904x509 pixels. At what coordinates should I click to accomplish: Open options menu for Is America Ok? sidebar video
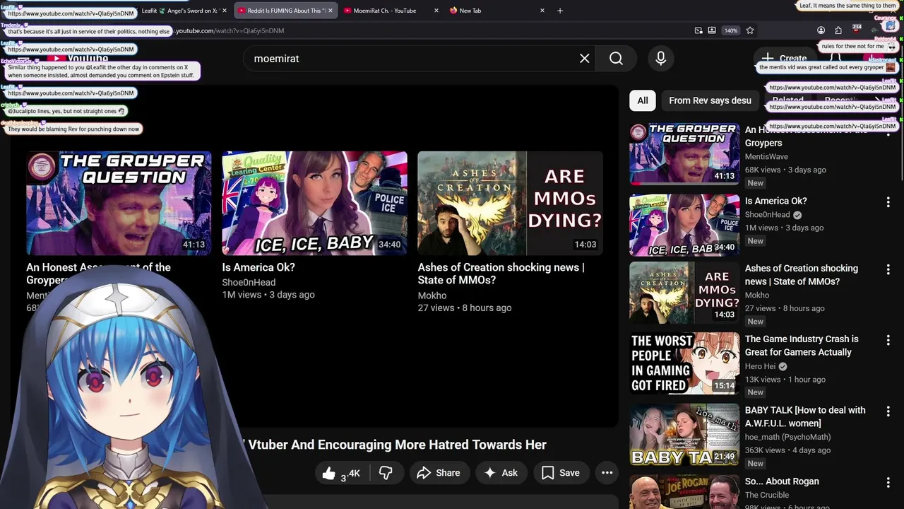pyautogui.click(x=888, y=202)
